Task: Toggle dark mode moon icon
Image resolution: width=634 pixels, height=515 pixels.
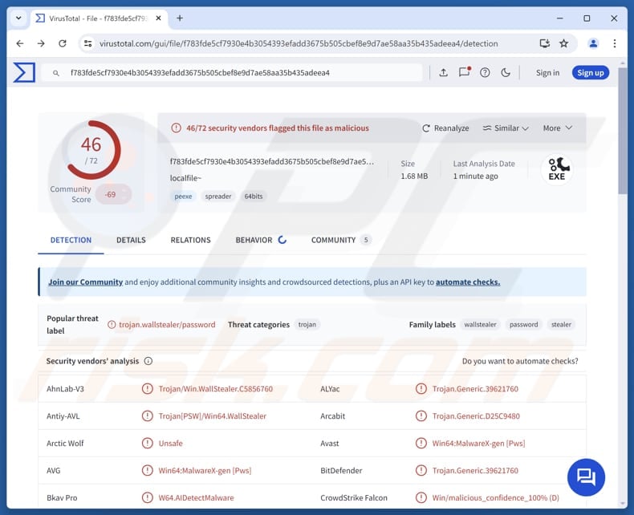Action: tap(506, 73)
